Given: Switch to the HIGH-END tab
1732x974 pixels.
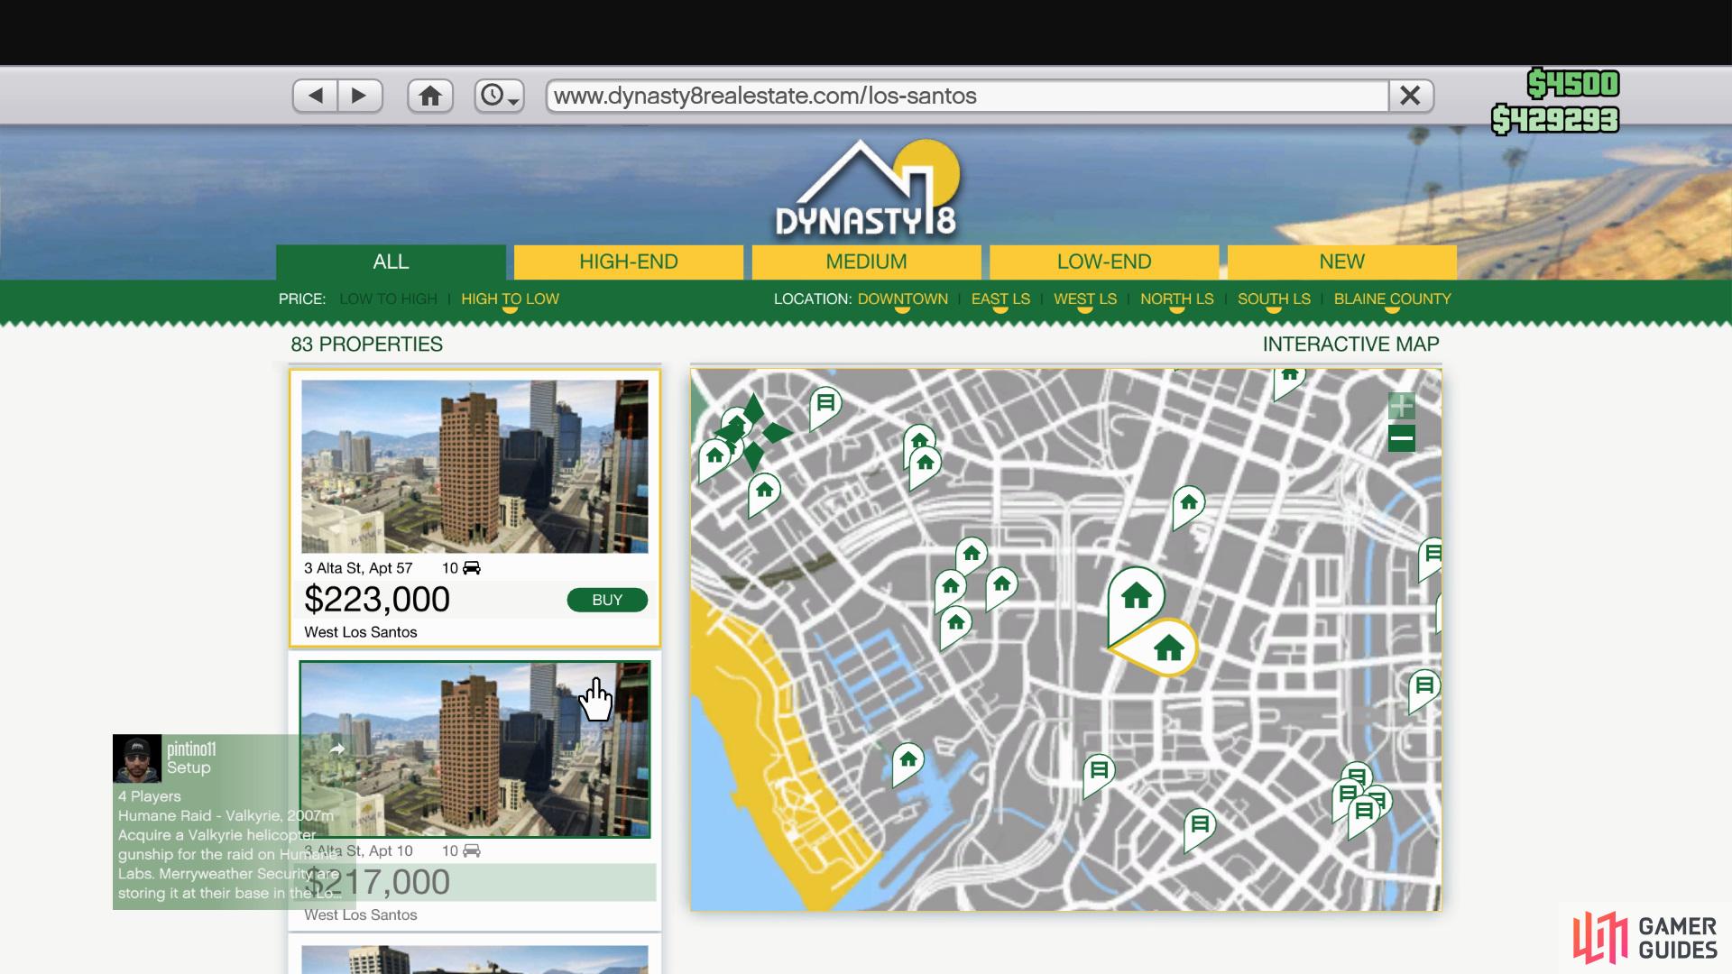Looking at the screenshot, I should pyautogui.click(x=629, y=262).
